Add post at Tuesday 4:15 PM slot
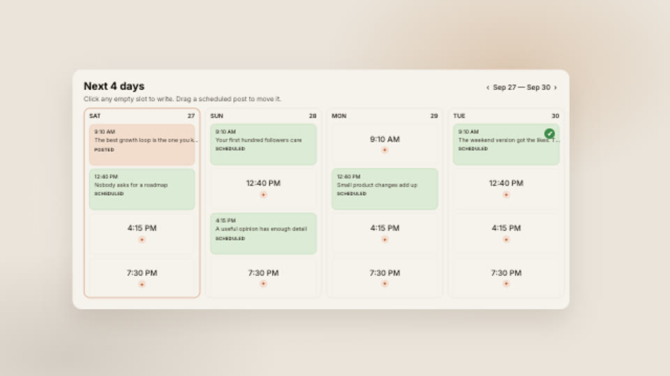670x376 pixels. (506, 240)
